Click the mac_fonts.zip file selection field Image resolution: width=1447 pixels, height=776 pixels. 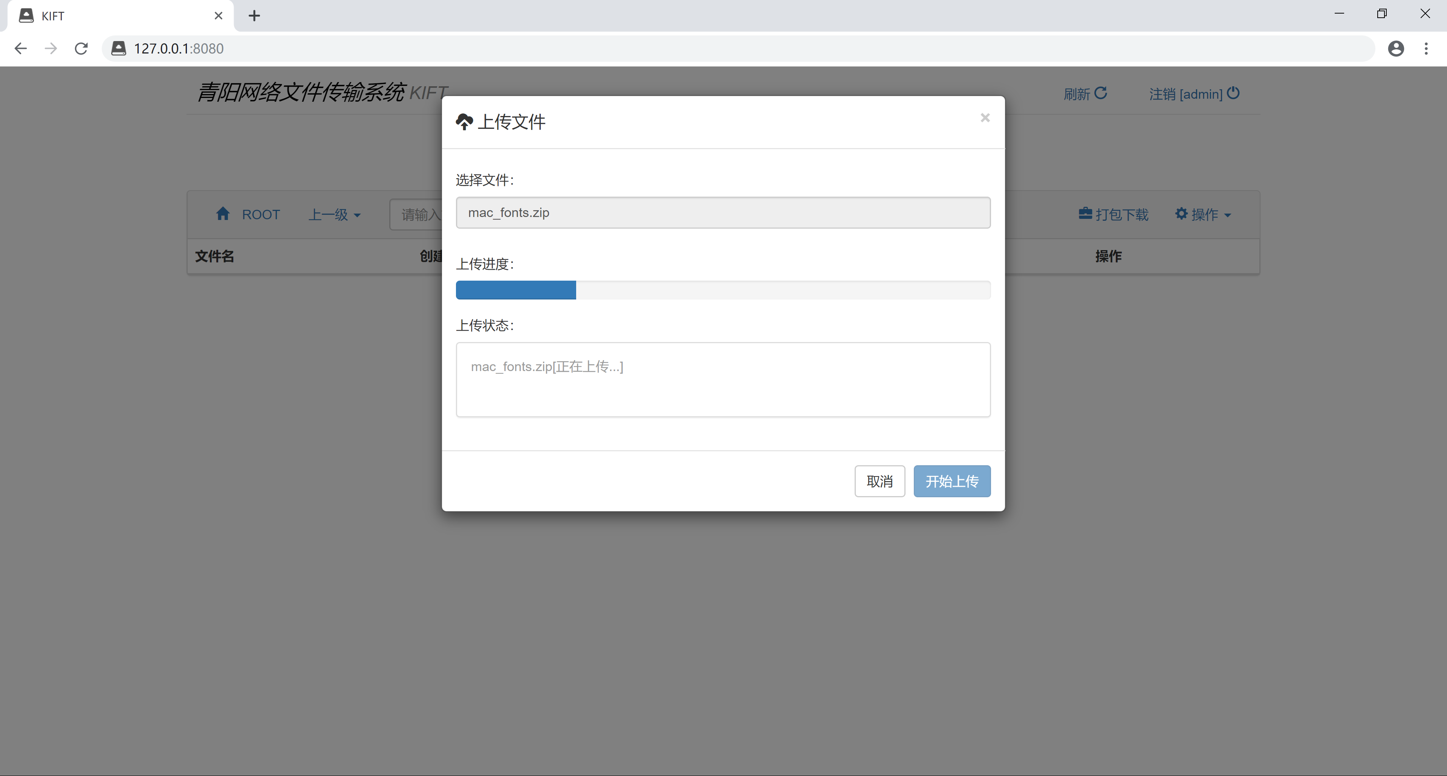point(723,213)
